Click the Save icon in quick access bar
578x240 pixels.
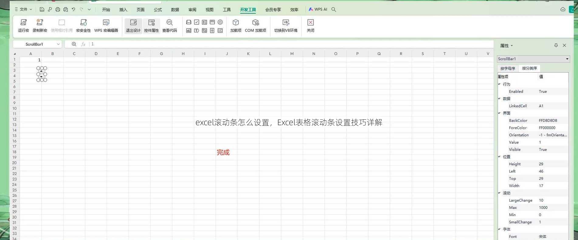pyautogui.click(x=42, y=9)
